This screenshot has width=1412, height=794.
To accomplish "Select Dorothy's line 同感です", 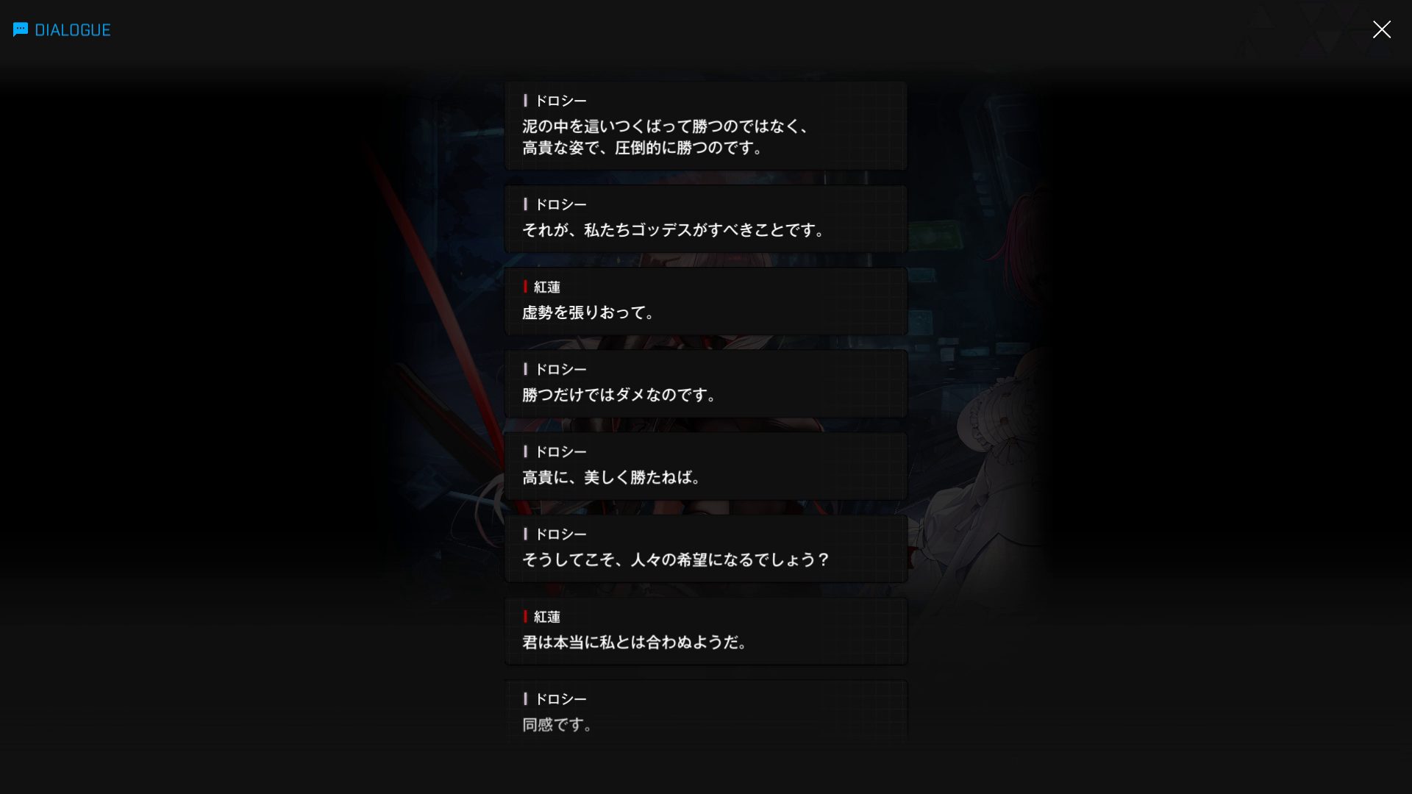I will pos(706,711).
